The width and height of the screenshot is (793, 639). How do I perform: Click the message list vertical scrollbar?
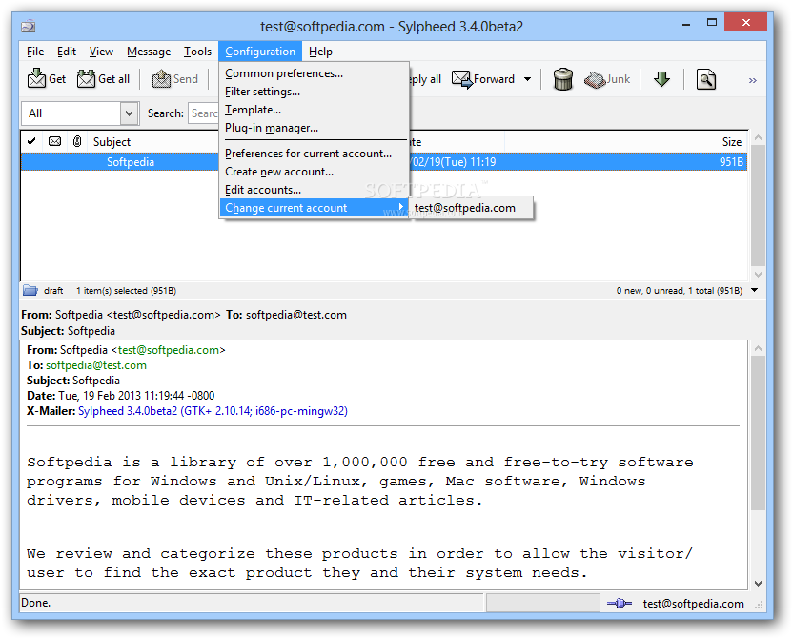click(758, 205)
